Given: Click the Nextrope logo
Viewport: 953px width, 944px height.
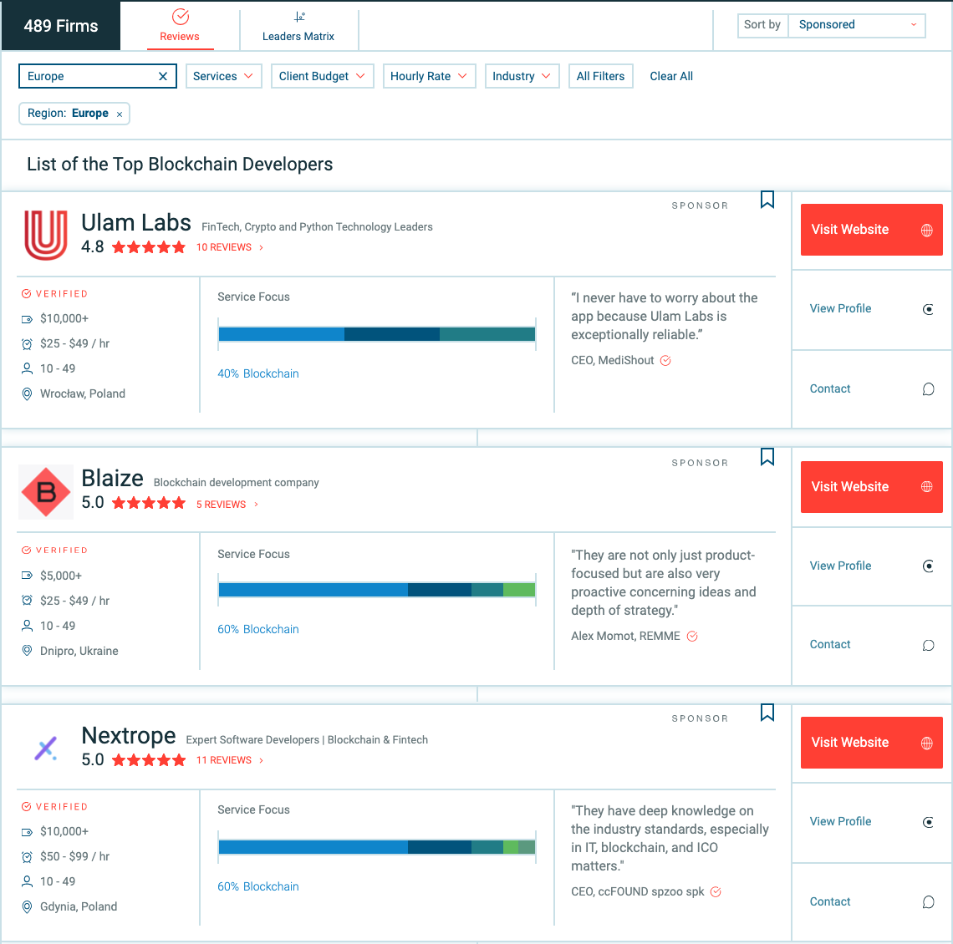Looking at the screenshot, I should [x=46, y=749].
